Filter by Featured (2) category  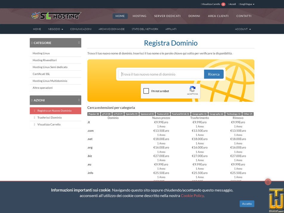(163, 114)
